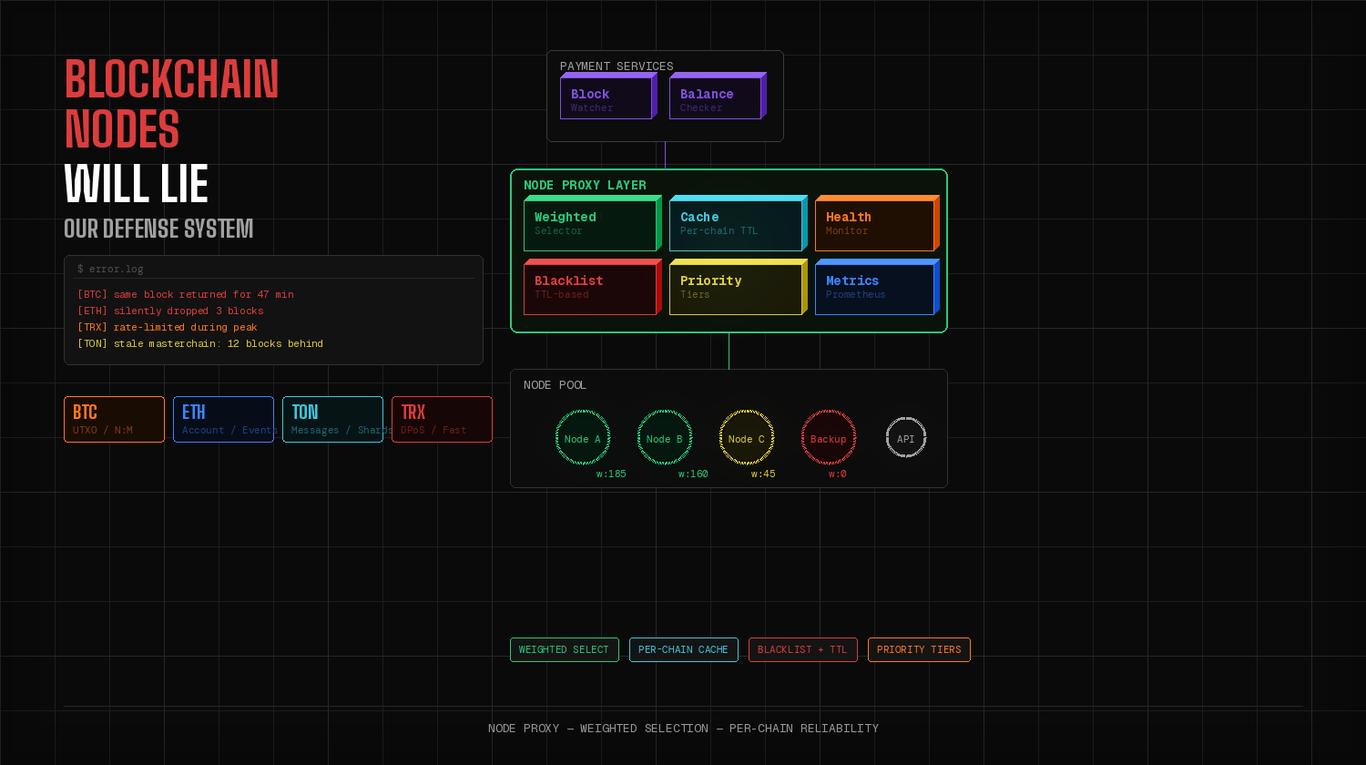
Task: Choose the TRX chain card
Action: 442,419
